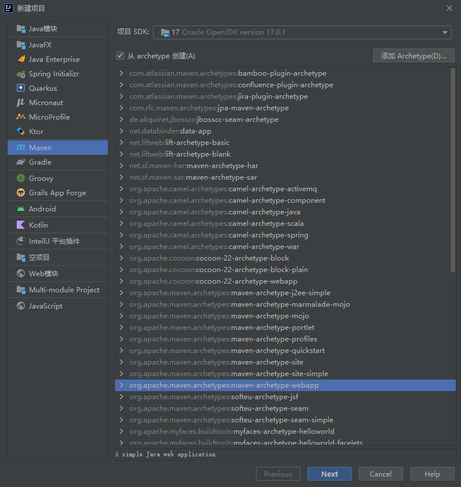Select camel-archetype-activemq row
The image size is (461, 487).
pyautogui.click(x=282, y=189)
